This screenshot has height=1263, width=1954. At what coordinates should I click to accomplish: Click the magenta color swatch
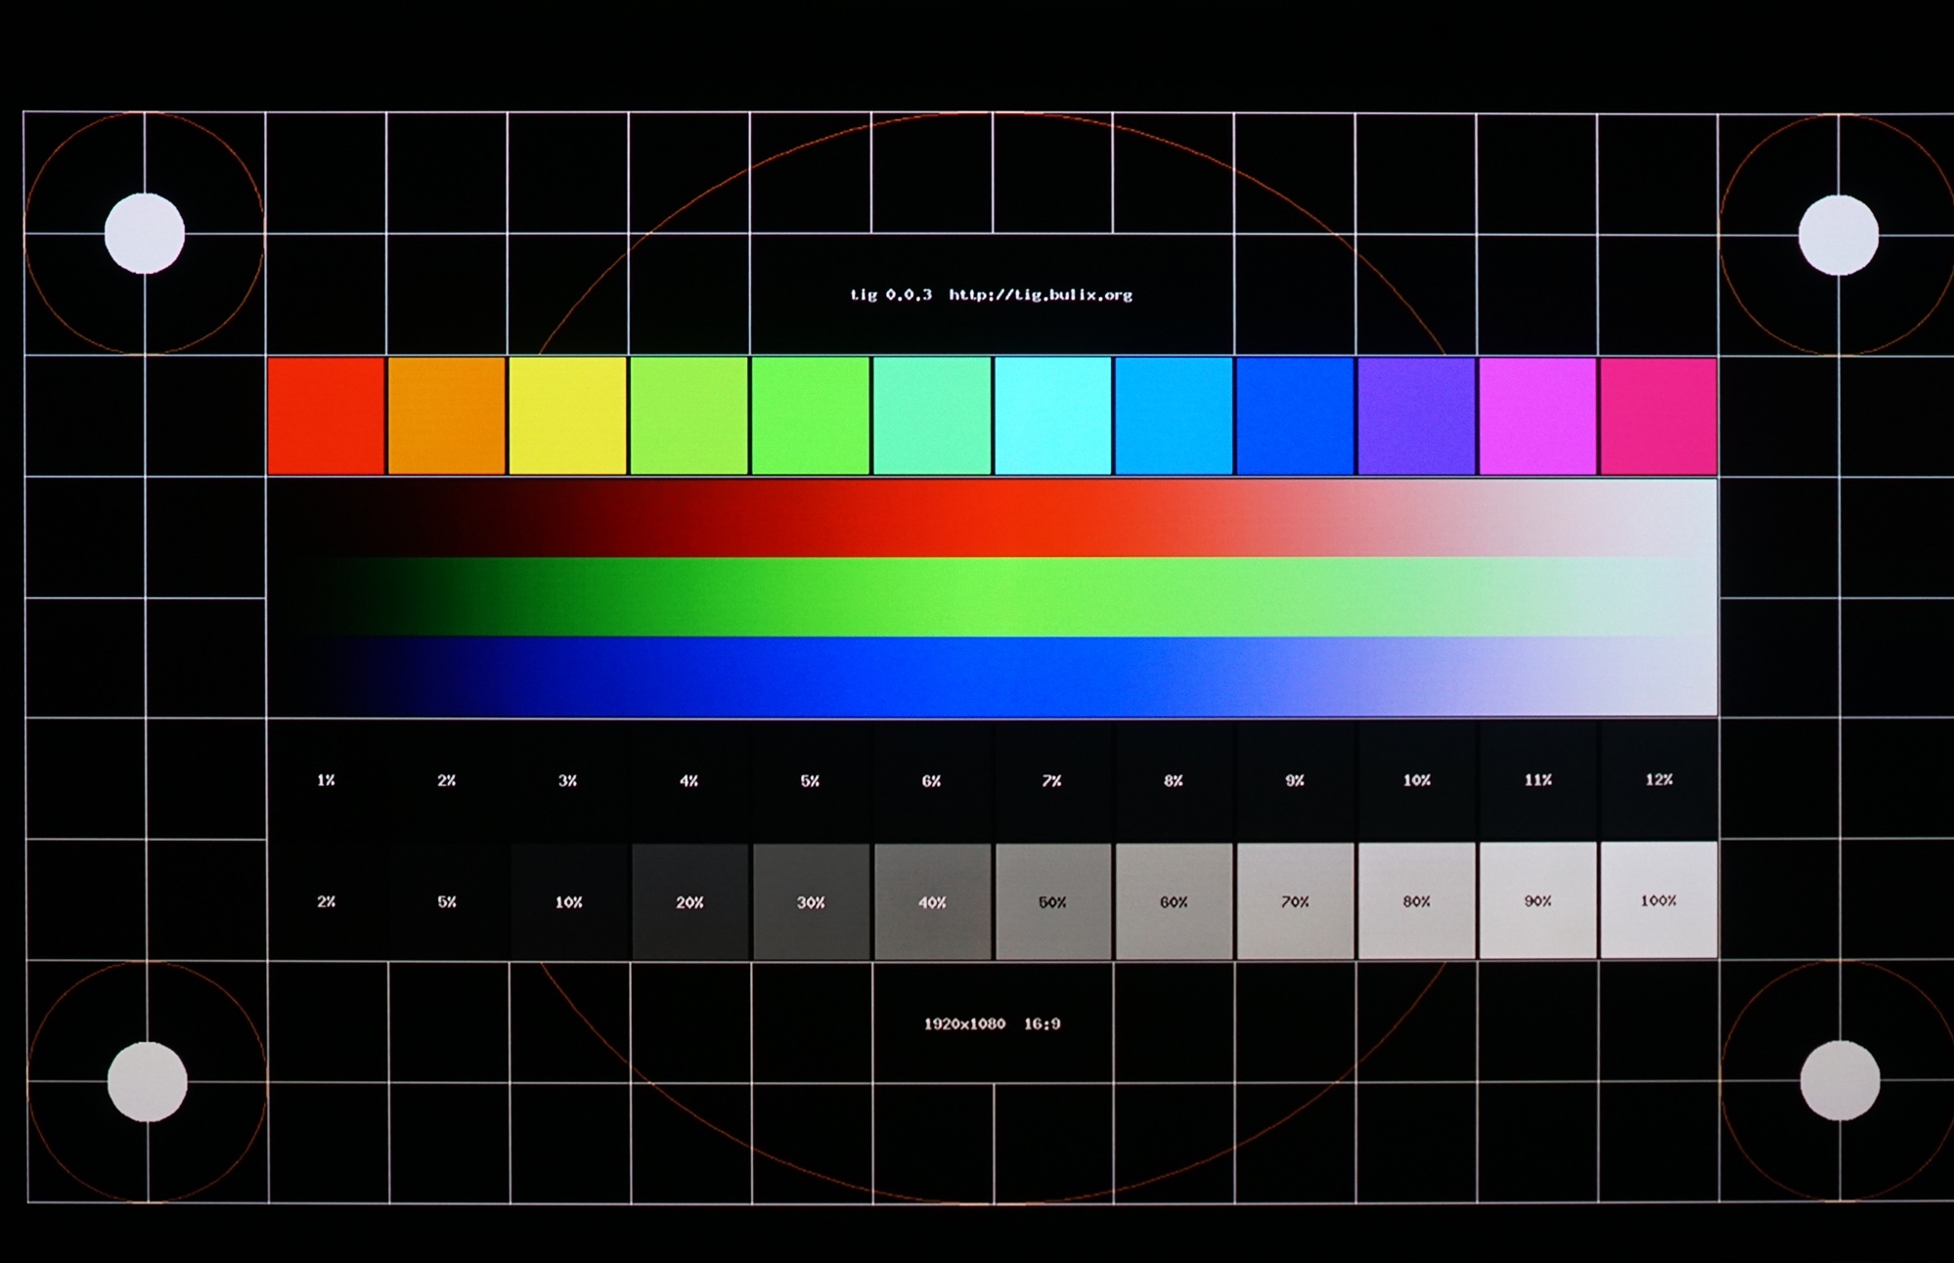point(1537,416)
